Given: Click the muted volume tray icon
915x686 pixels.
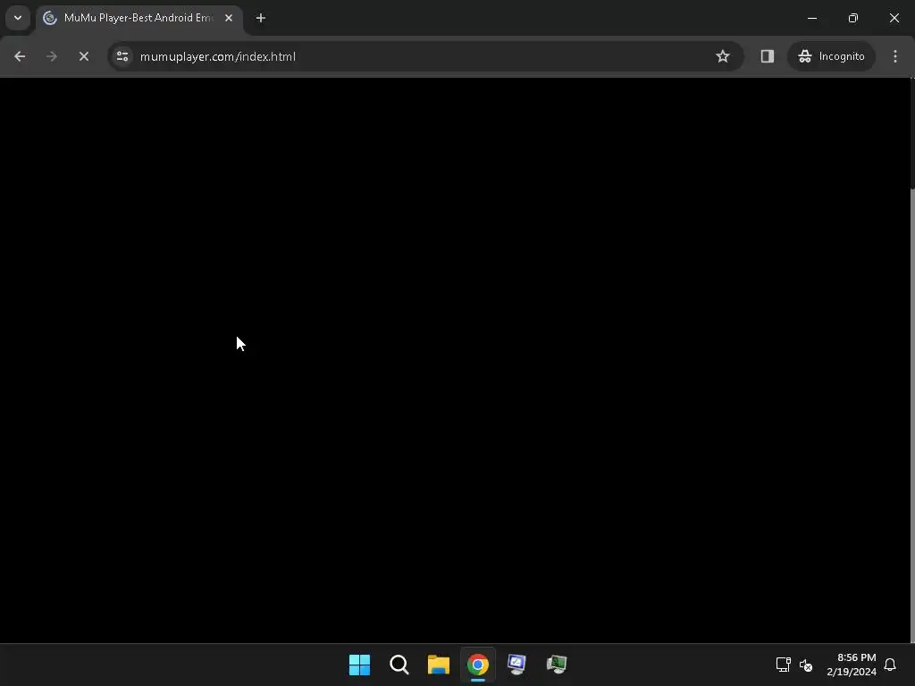Looking at the screenshot, I should click(806, 665).
